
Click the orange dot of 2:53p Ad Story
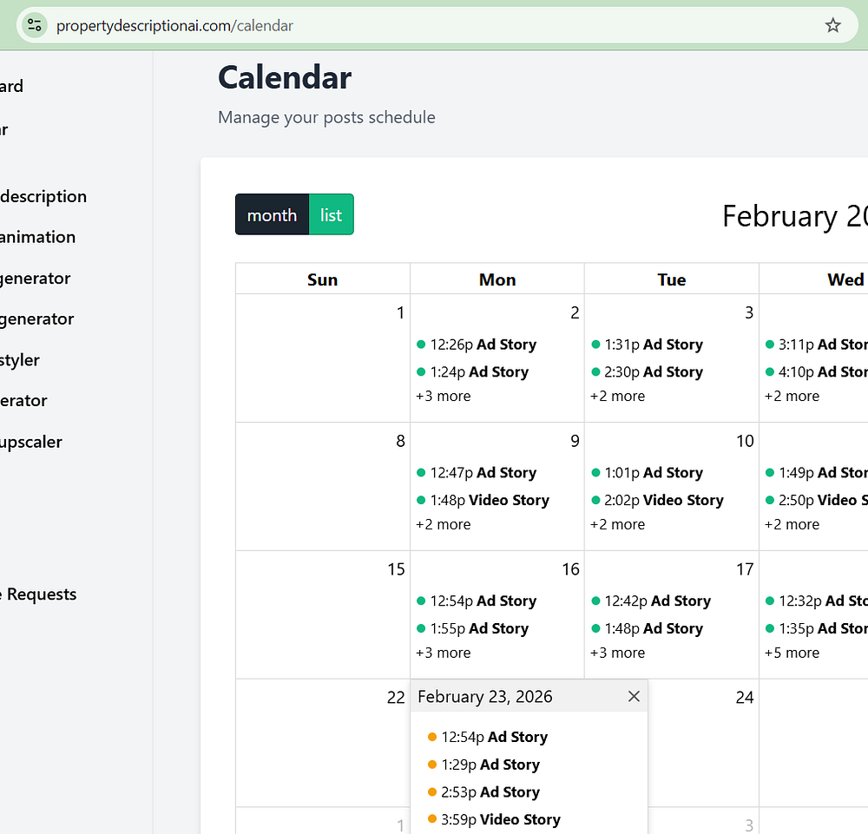(432, 791)
